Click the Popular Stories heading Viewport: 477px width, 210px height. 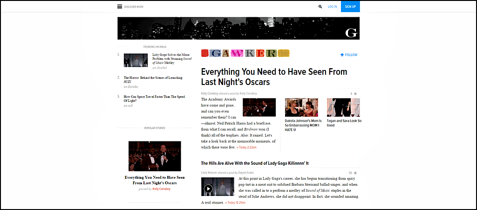[x=155, y=128]
